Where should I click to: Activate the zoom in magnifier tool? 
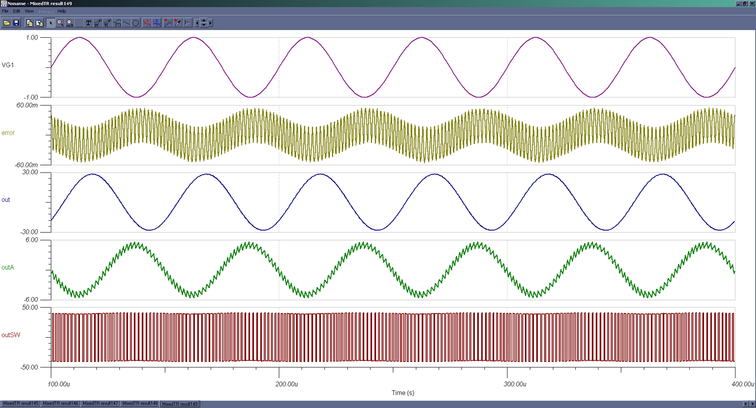click(x=60, y=23)
